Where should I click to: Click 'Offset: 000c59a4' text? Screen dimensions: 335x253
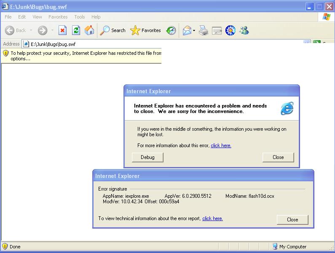pyautogui.click(x=162, y=202)
